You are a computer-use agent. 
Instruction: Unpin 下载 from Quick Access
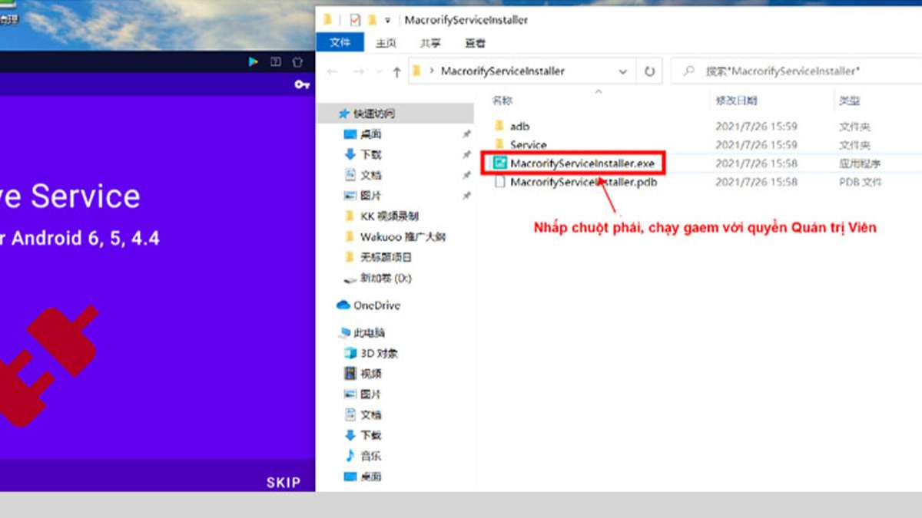tap(466, 153)
